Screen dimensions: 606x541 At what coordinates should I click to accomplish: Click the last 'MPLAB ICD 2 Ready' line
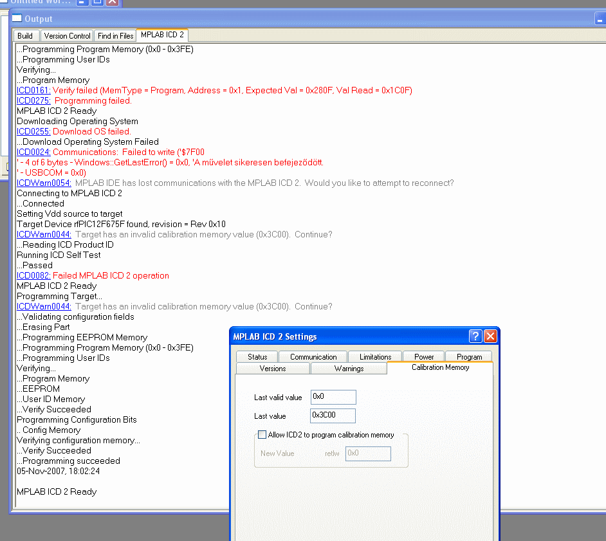coord(57,491)
